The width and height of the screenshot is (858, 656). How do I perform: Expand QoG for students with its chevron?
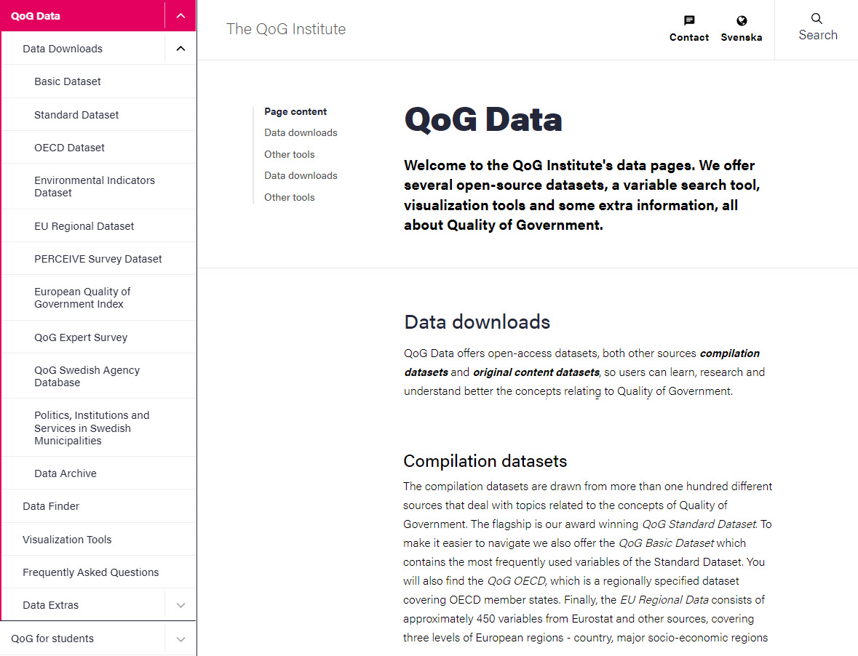(180, 638)
